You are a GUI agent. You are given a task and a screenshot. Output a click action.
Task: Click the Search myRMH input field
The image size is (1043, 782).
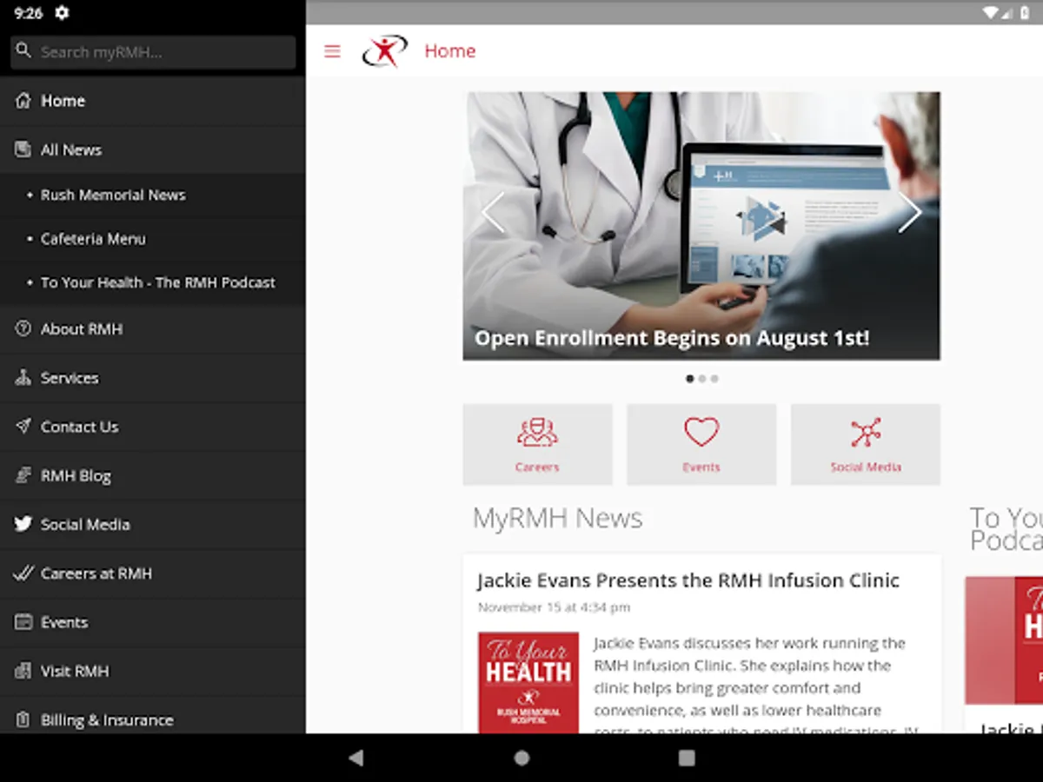153,52
